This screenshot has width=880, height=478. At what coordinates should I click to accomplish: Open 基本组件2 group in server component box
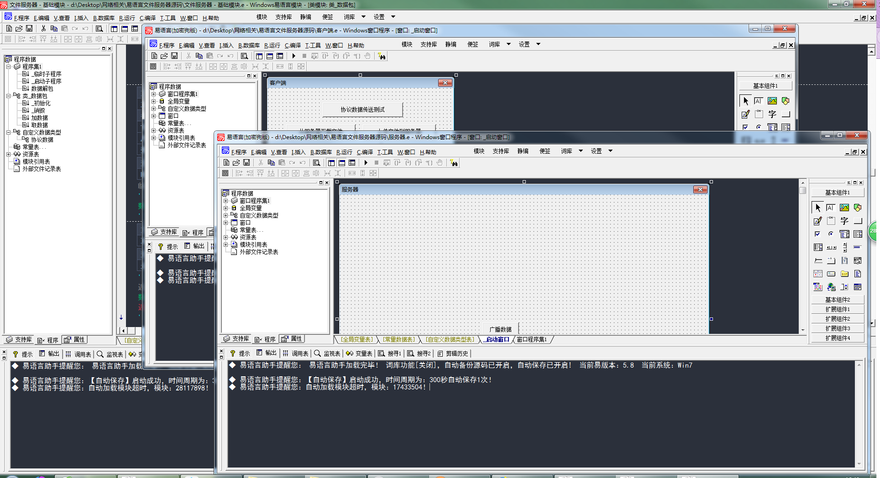click(838, 300)
